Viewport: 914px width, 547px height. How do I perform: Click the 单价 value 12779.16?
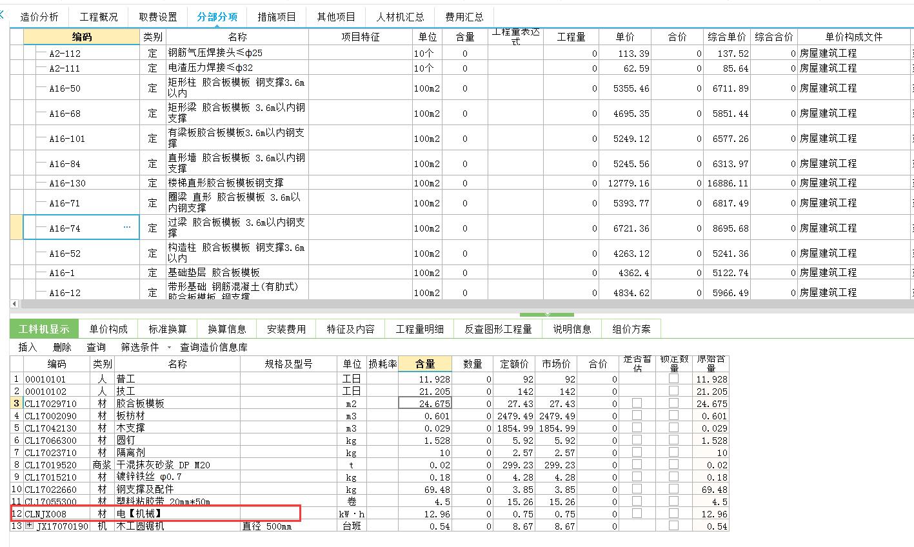(x=629, y=183)
